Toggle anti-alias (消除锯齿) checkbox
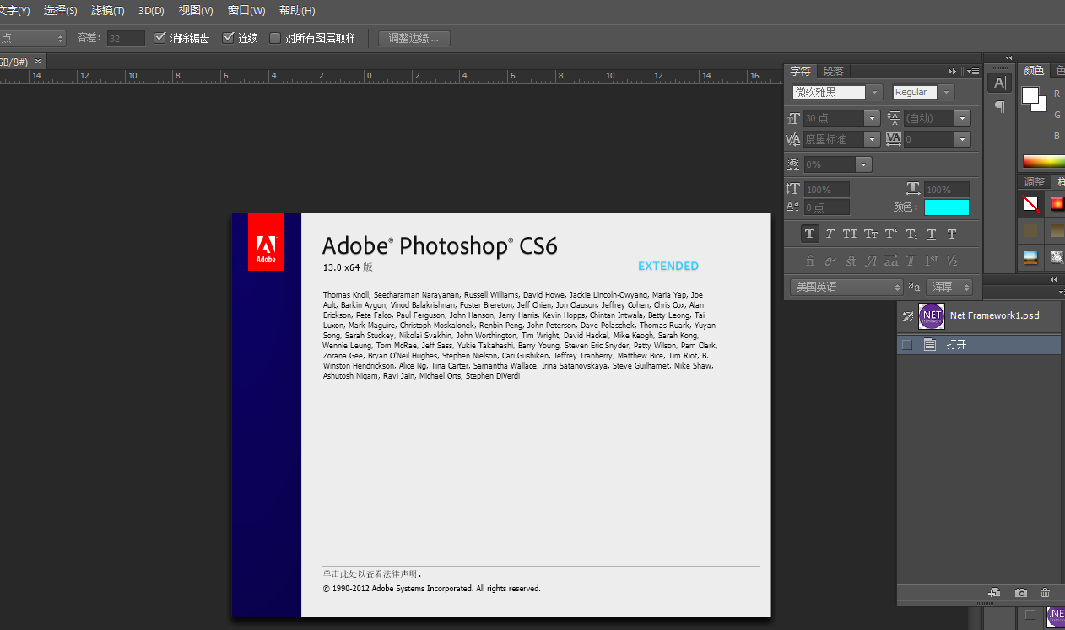The image size is (1065, 630). (160, 38)
